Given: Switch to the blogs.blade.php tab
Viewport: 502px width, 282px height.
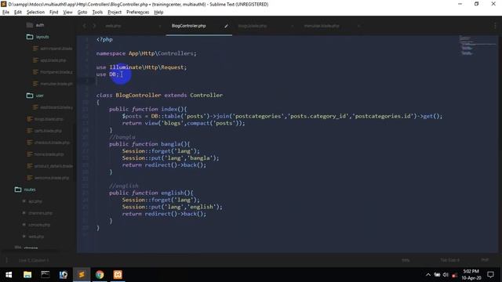Looking at the screenshot, I should 253,26.
